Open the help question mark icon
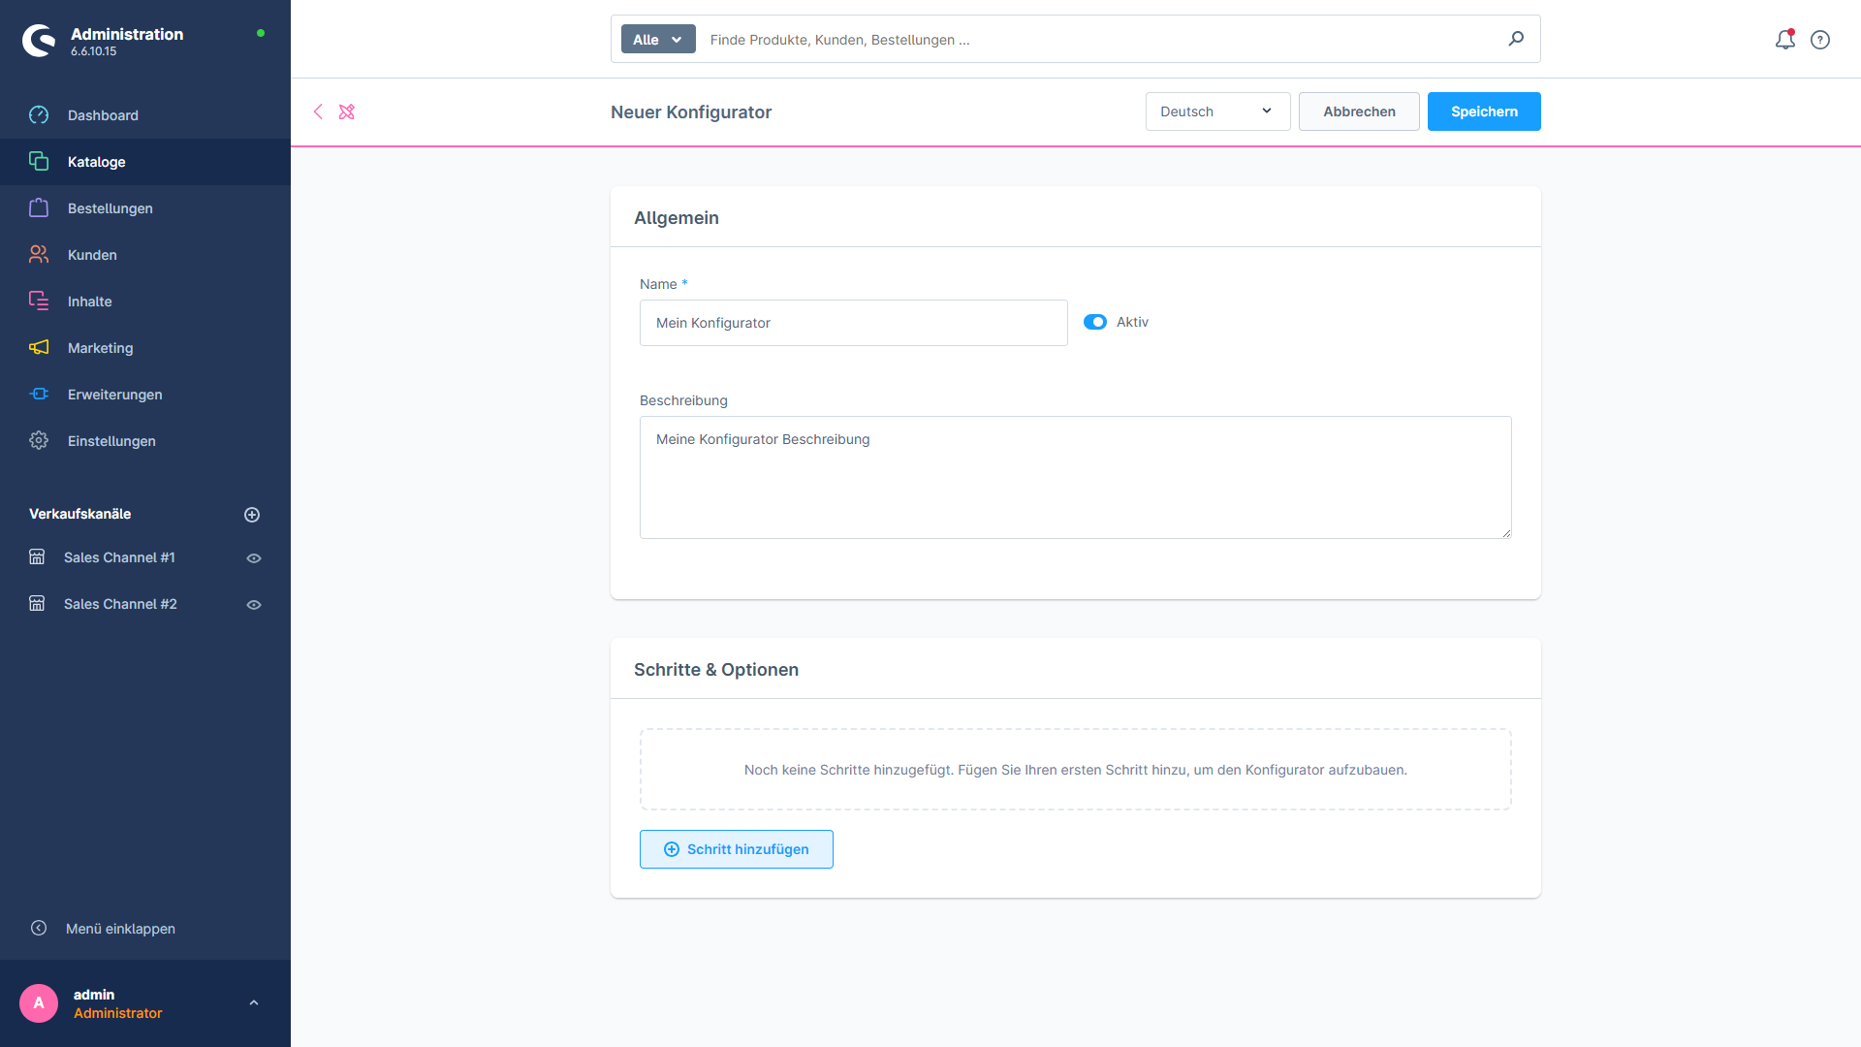Viewport: 1861px width, 1047px height. 1820,40
